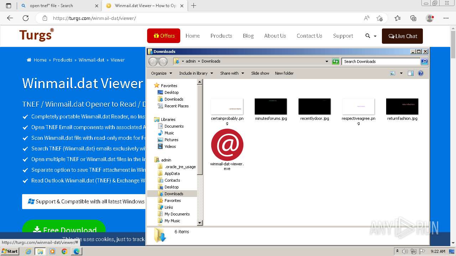Open winmail-dat-viewer.exe file icon
Screen dimensions: 456x256
(x=227, y=145)
